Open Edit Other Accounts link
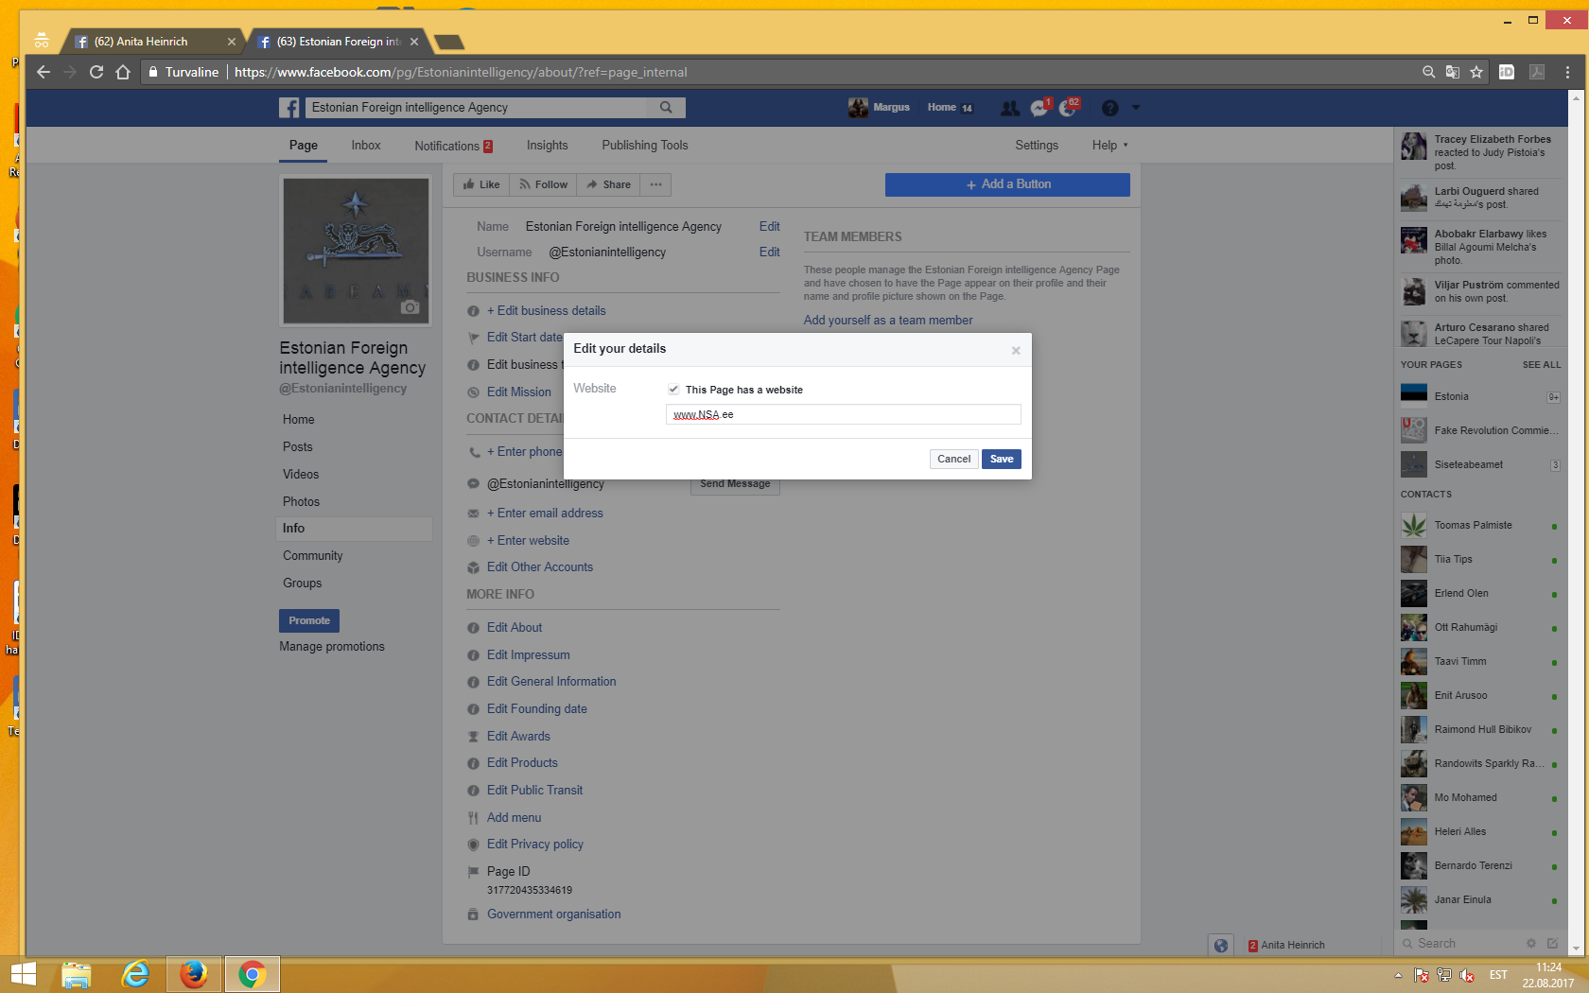1589x993 pixels. click(x=540, y=566)
